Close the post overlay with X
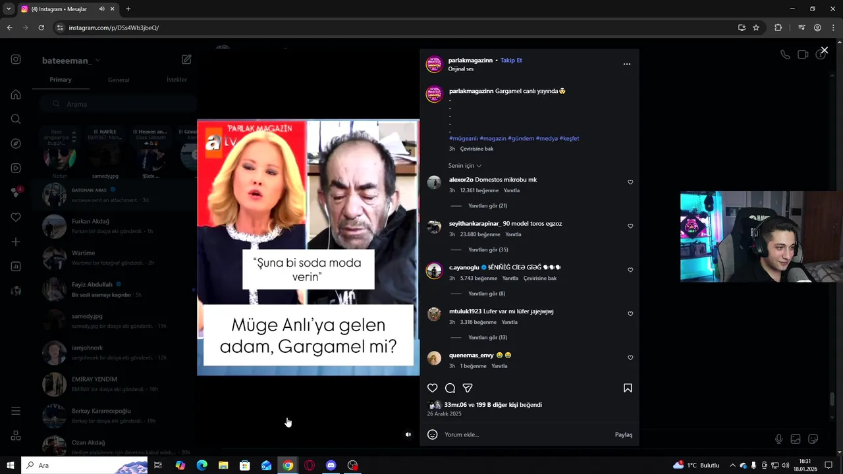Image resolution: width=843 pixels, height=474 pixels. click(x=824, y=50)
